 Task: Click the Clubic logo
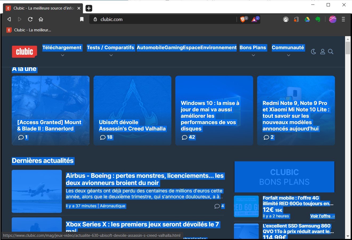(24, 52)
